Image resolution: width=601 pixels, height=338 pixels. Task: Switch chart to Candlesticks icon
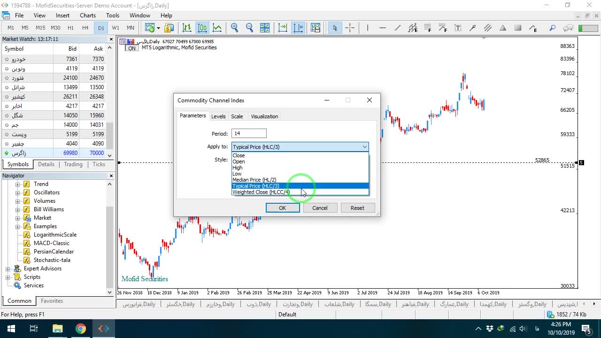click(202, 28)
